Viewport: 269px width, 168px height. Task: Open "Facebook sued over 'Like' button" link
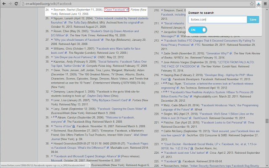point(185,153)
